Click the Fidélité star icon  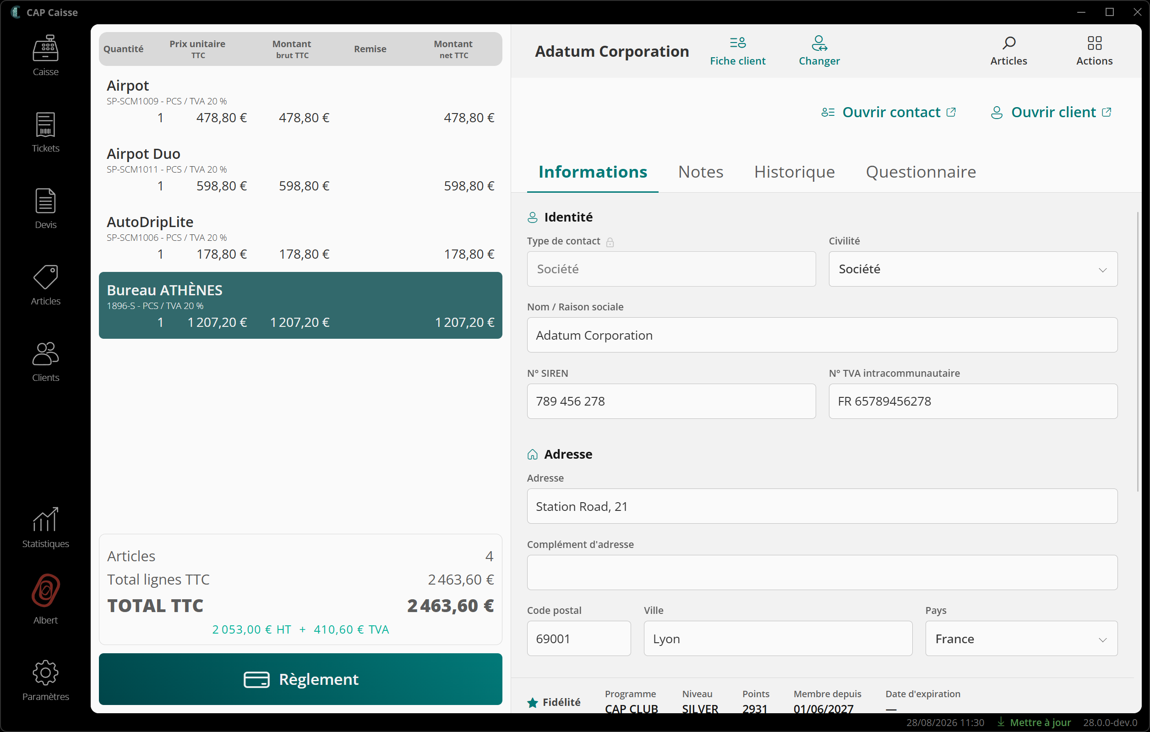[533, 702]
